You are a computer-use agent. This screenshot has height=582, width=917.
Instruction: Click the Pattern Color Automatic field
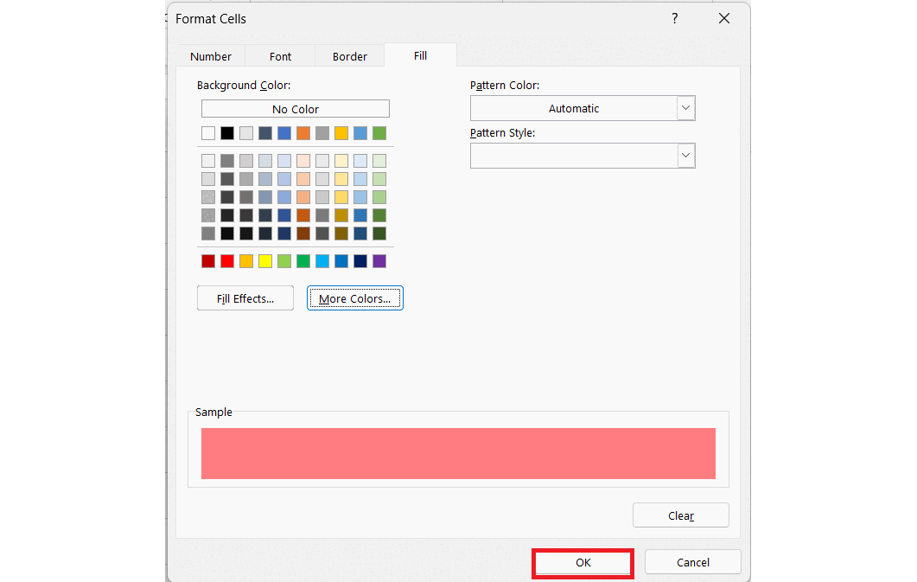coord(574,108)
